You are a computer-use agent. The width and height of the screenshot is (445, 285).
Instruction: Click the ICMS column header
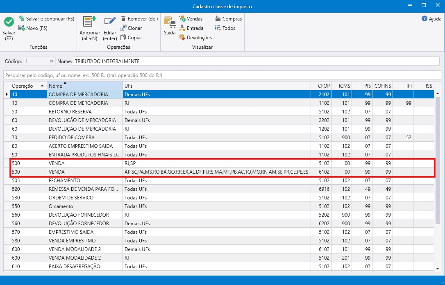tap(341, 86)
